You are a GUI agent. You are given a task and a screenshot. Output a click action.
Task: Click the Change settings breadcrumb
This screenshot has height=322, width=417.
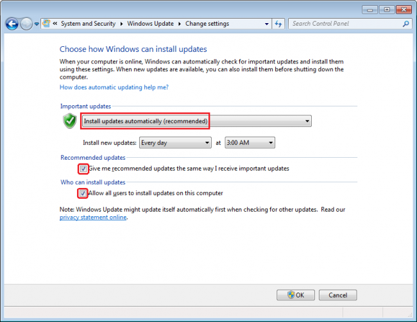(207, 24)
